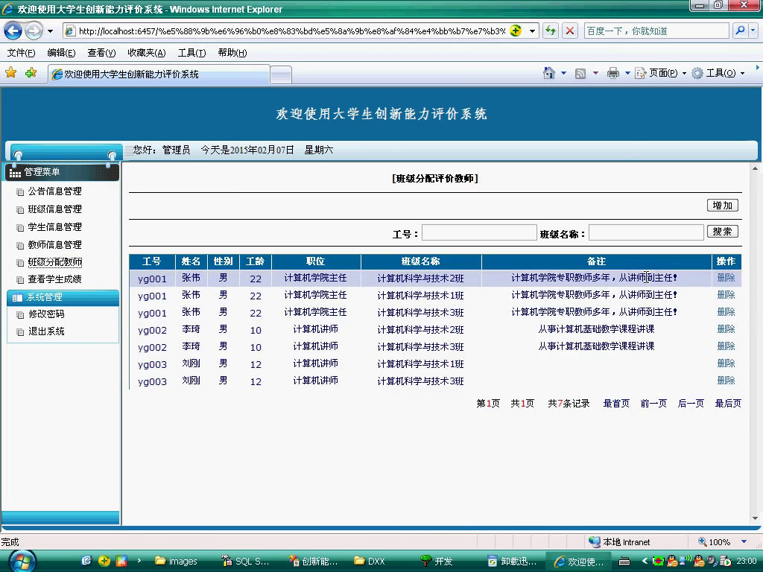
Task: Click the RSS feeds icon
Action: click(x=580, y=74)
